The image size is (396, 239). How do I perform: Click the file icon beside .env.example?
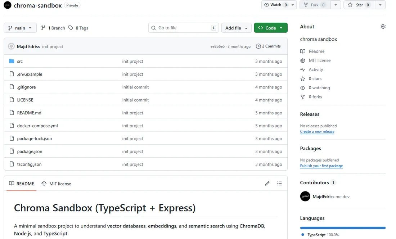pyautogui.click(x=12, y=74)
